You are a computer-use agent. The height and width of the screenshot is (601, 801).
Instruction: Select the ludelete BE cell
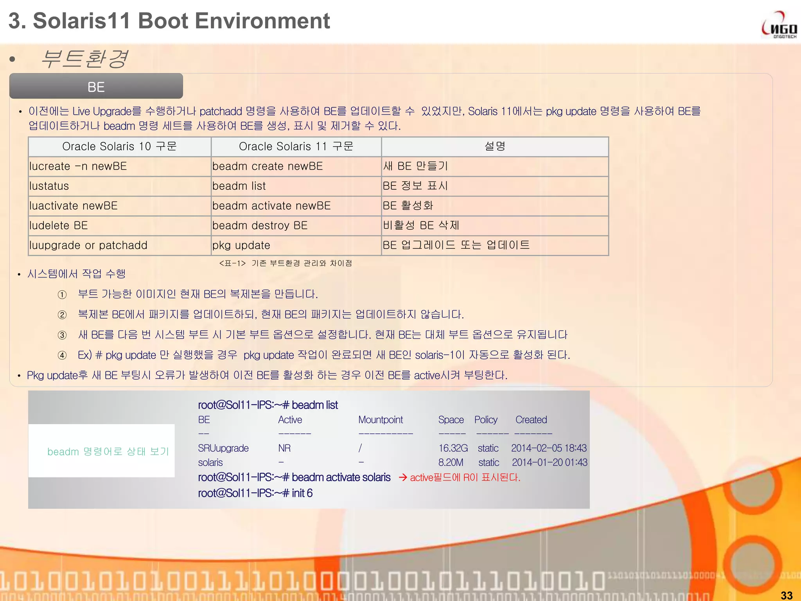tap(120, 226)
